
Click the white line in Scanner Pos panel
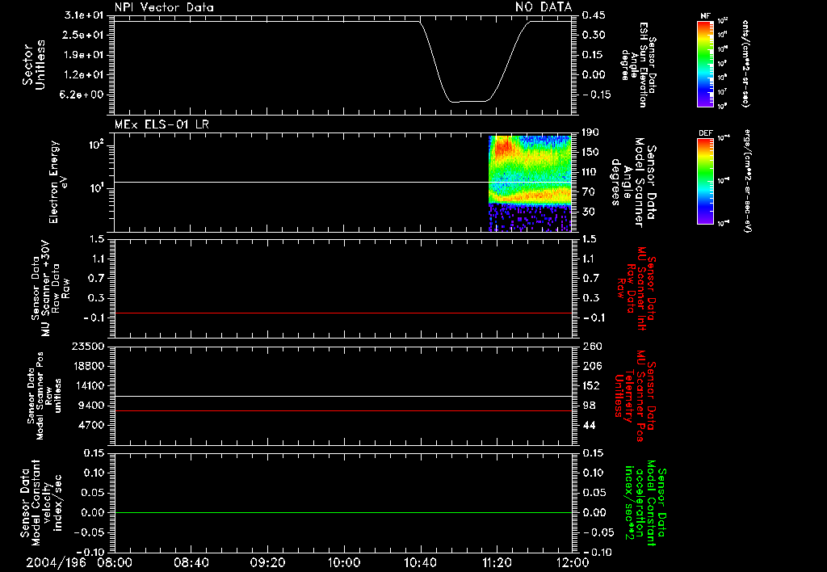tap(342, 396)
